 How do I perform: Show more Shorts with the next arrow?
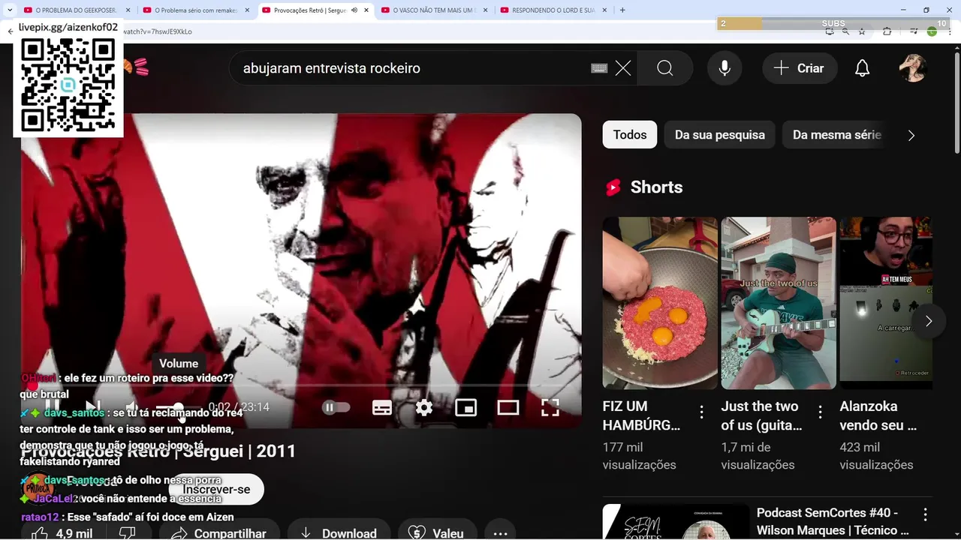[929, 321]
